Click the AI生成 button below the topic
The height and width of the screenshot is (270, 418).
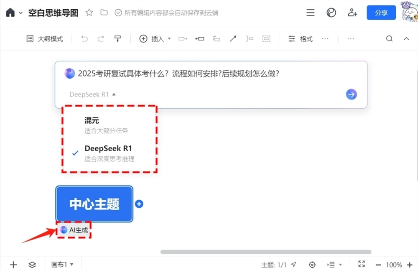(x=74, y=229)
